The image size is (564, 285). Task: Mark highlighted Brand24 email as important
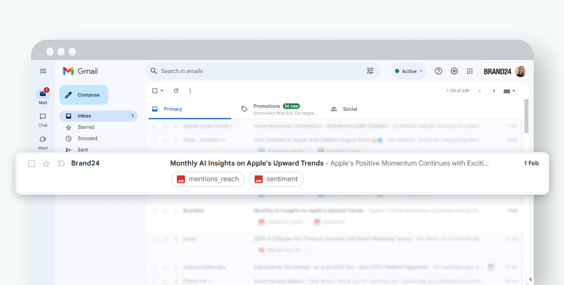point(61,164)
